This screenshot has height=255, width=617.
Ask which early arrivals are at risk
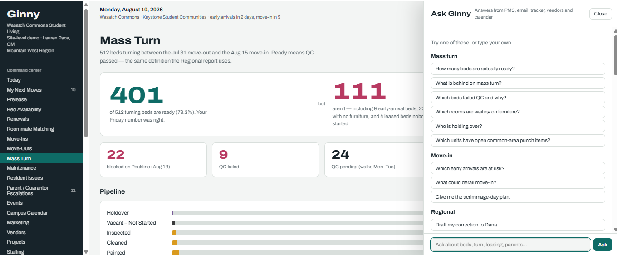click(x=518, y=168)
